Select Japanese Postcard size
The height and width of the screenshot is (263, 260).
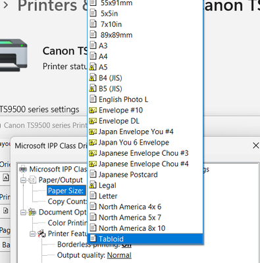click(145, 175)
